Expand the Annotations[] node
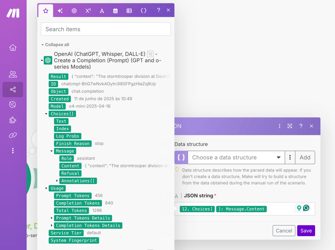335x250 pixels. point(57,181)
